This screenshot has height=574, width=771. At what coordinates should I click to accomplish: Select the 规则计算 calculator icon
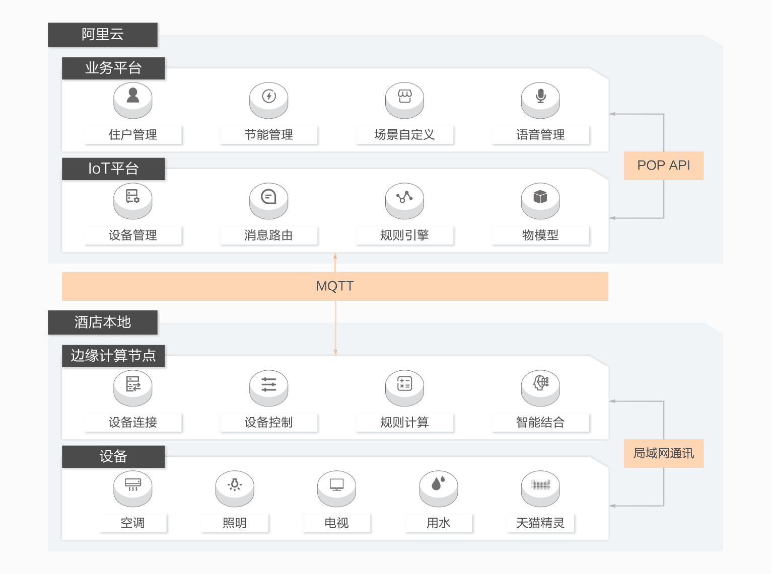pos(404,384)
